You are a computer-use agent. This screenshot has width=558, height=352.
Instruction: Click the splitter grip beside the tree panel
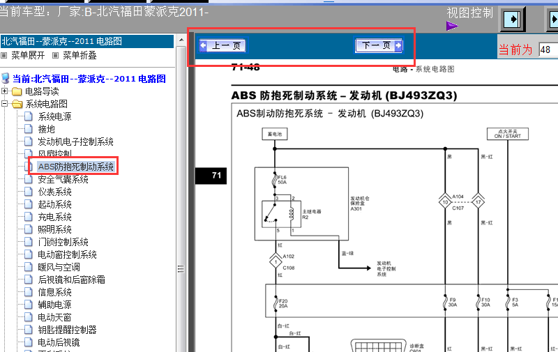(x=181, y=269)
